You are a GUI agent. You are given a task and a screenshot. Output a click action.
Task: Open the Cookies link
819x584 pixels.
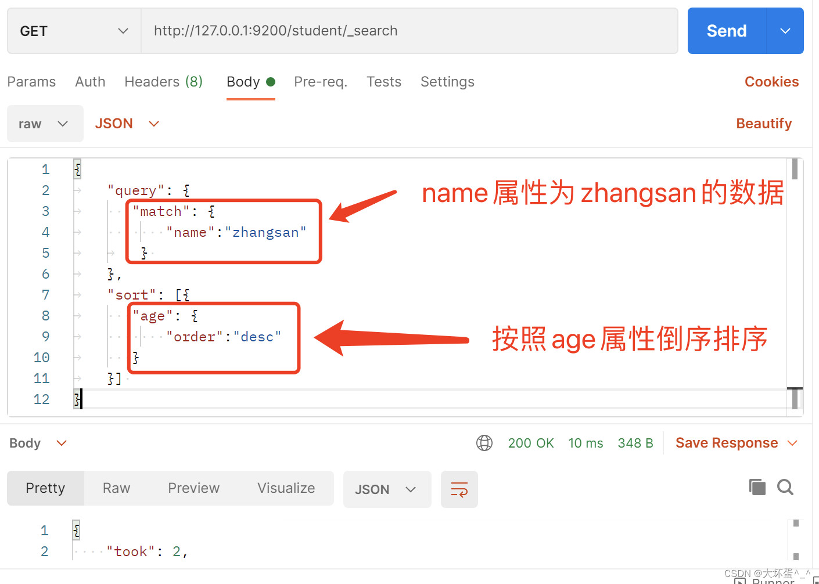click(x=771, y=82)
